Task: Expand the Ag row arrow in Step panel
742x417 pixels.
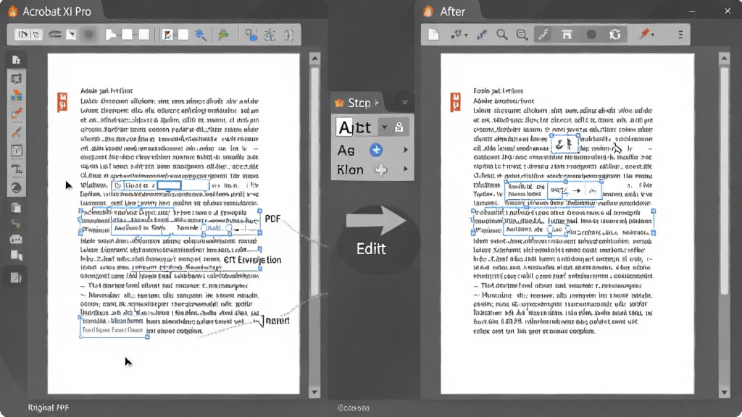Action: (x=406, y=150)
